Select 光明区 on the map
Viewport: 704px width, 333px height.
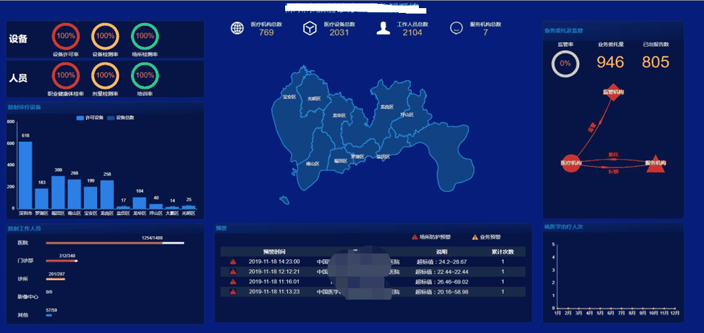click(314, 99)
